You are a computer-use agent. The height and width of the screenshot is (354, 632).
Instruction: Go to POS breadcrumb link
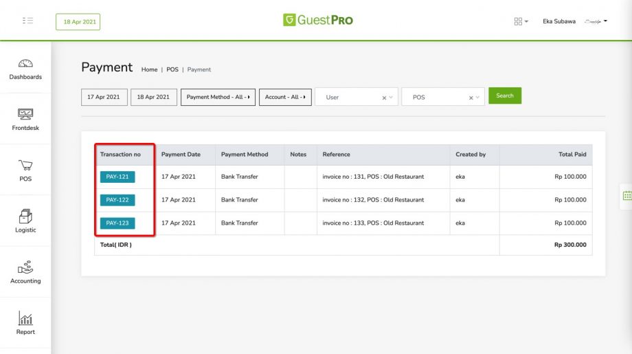172,69
